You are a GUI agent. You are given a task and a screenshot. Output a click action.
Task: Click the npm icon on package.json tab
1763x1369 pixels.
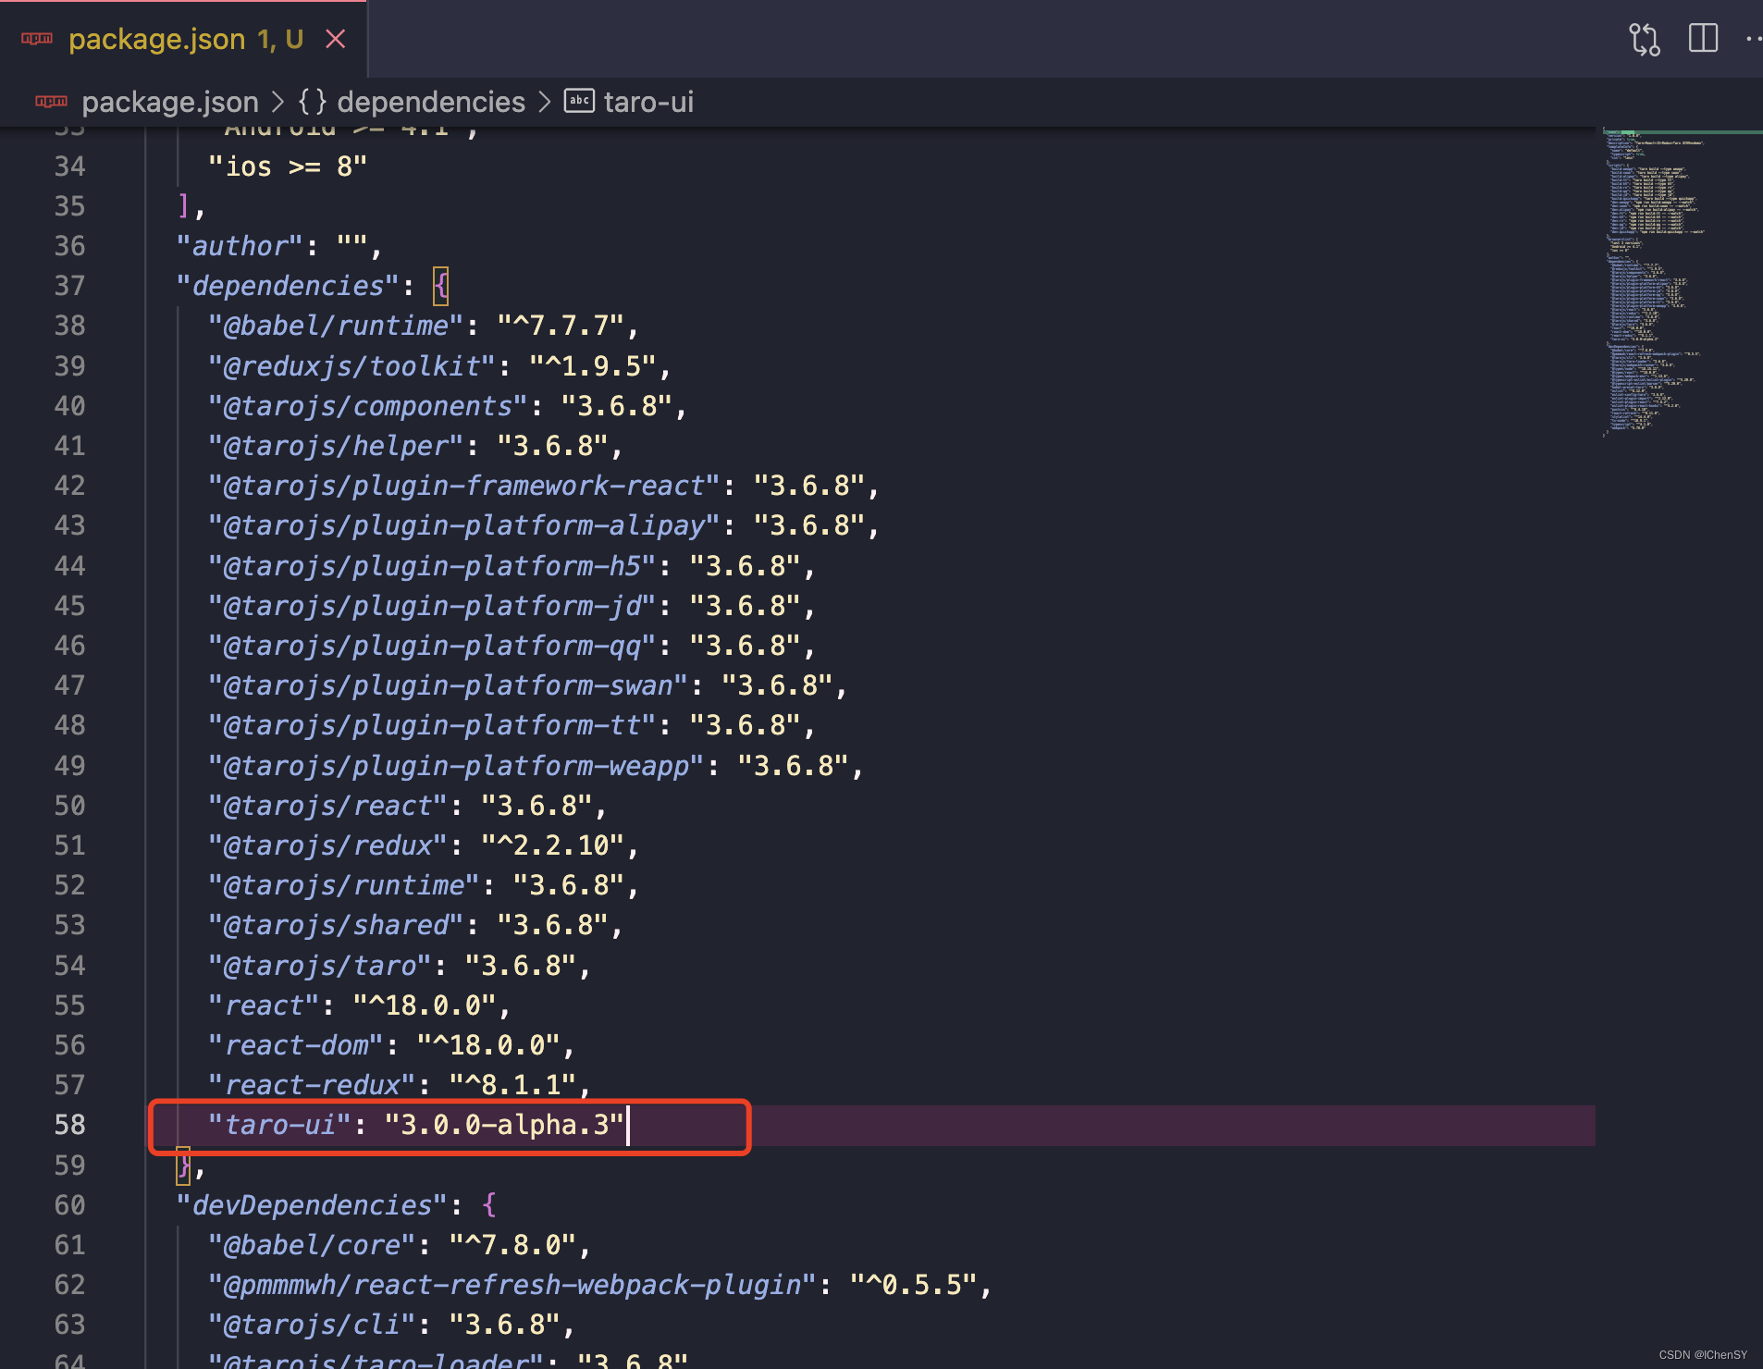click(37, 39)
